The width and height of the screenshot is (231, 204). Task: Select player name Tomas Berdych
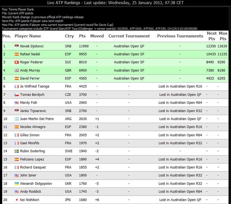[32, 95]
